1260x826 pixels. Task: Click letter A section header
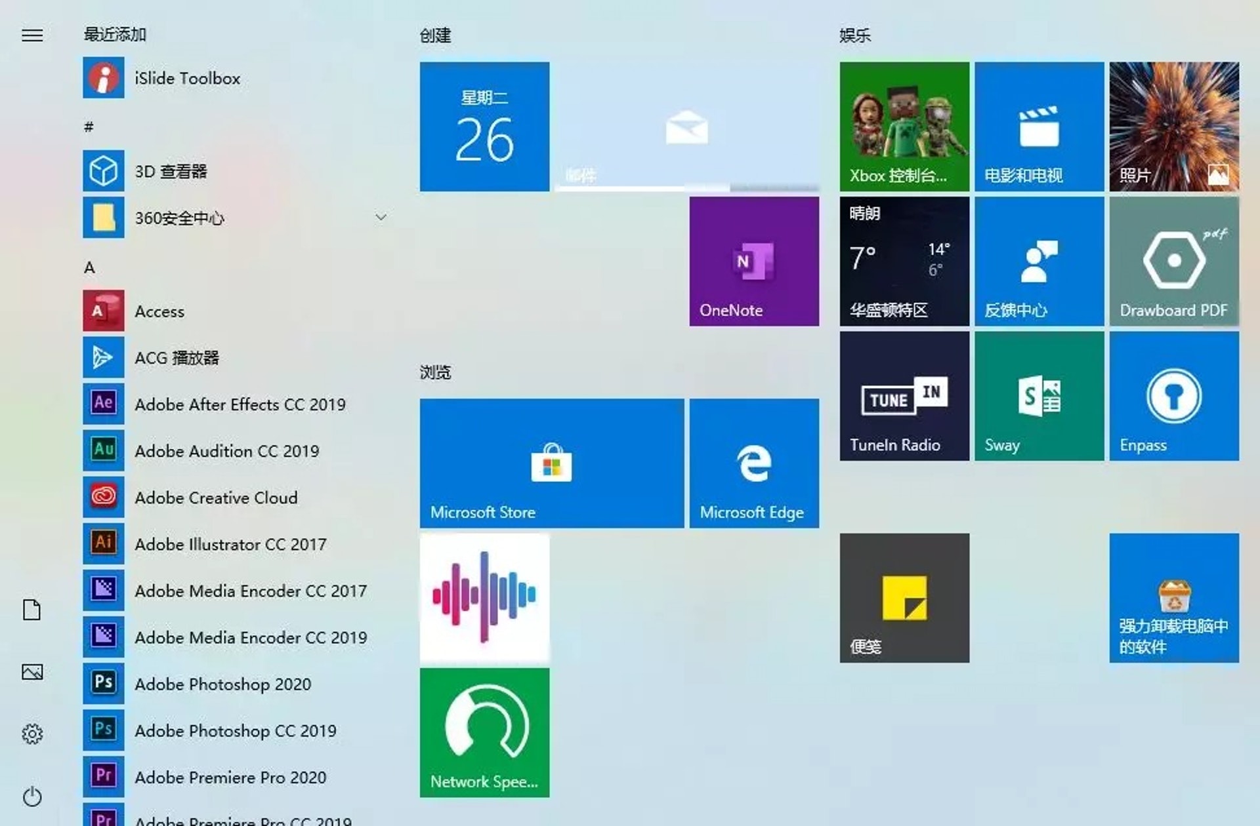[90, 267]
